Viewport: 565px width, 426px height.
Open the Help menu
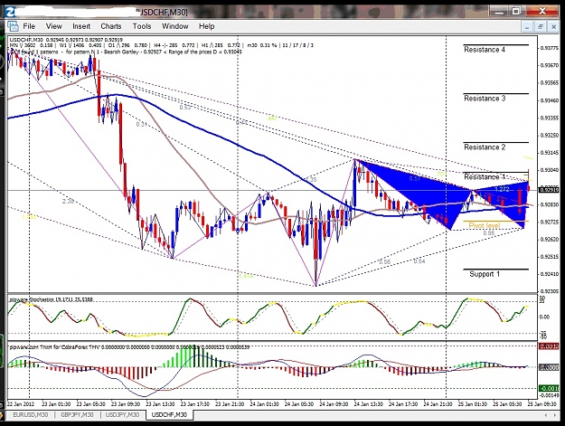[x=206, y=26]
